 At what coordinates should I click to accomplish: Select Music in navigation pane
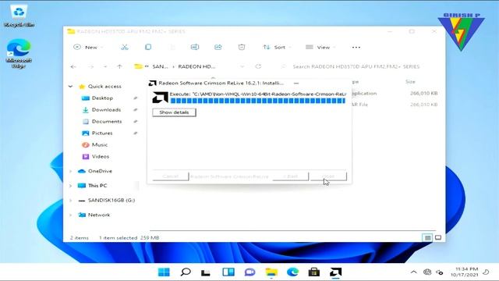pyautogui.click(x=100, y=144)
